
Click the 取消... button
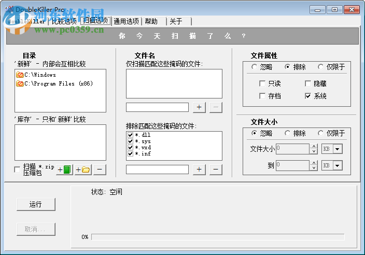pyautogui.click(x=36, y=229)
